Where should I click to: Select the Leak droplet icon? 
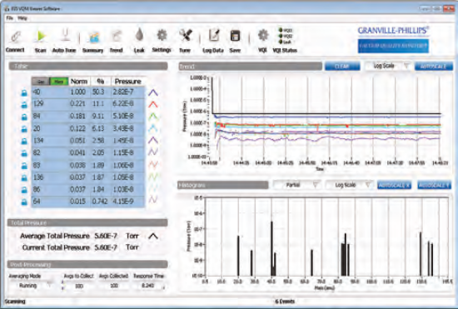click(139, 35)
